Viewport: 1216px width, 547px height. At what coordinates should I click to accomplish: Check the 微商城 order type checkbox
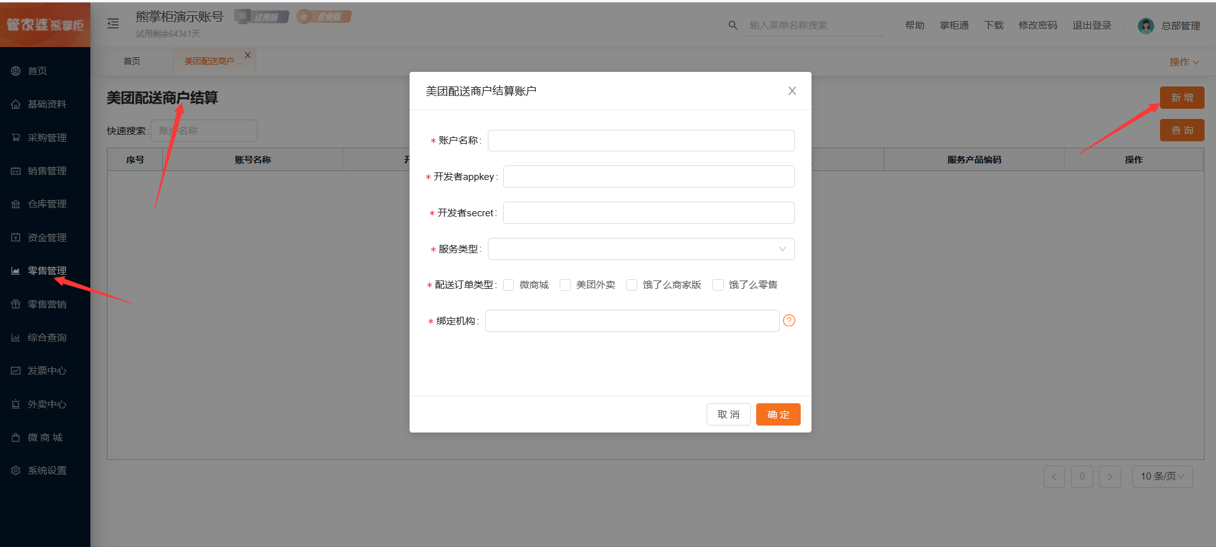coord(508,285)
